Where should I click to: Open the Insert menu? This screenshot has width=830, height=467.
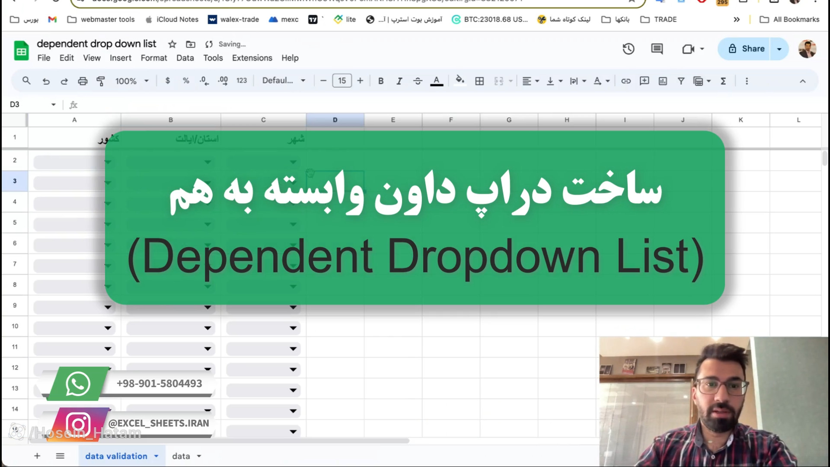pyautogui.click(x=121, y=58)
